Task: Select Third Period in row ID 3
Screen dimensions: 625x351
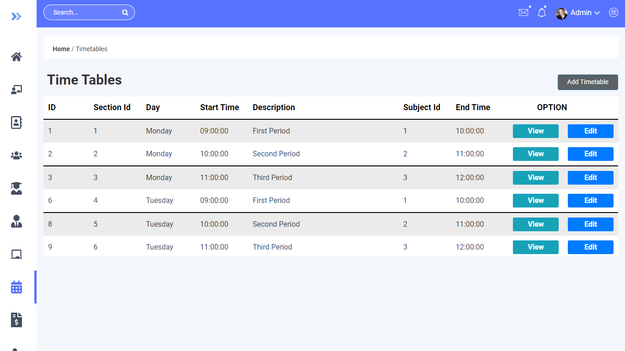Action: [x=272, y=178]
